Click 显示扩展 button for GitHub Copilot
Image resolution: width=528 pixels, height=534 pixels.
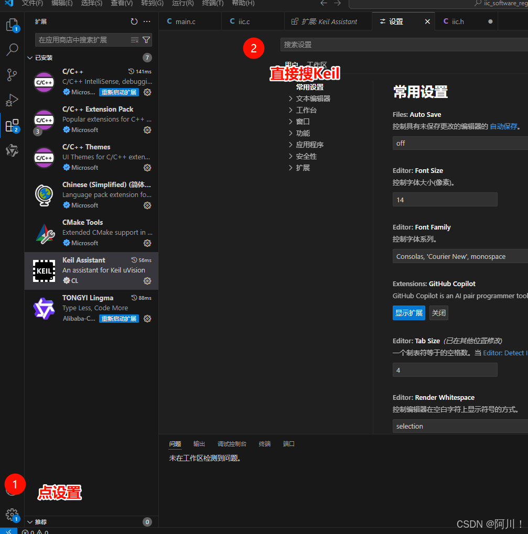[x=409, y=313]
